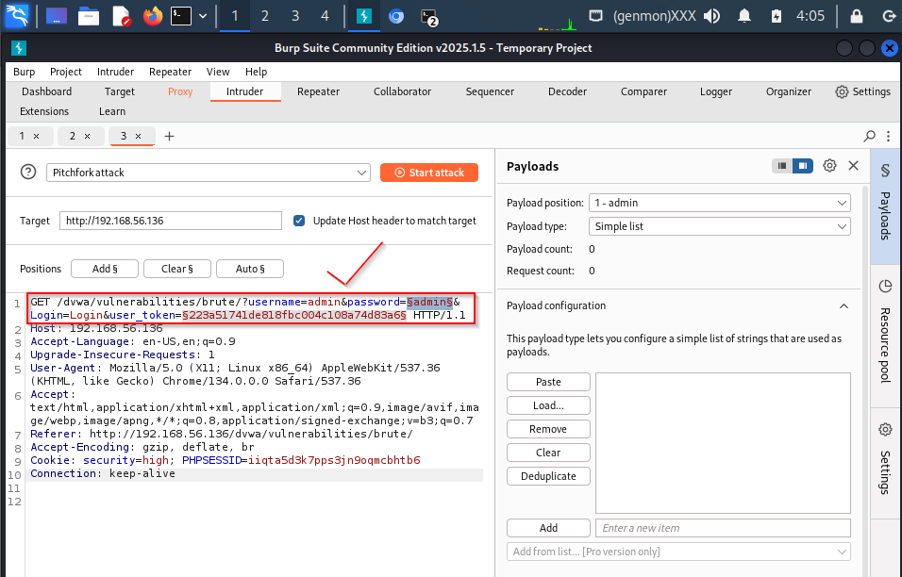Toggle Update Host header to match target
902x577 pixels.
(299, 221)
